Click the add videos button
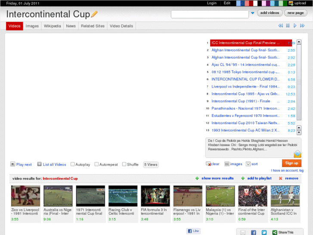313x235 pixels. (x=270, y=13)
